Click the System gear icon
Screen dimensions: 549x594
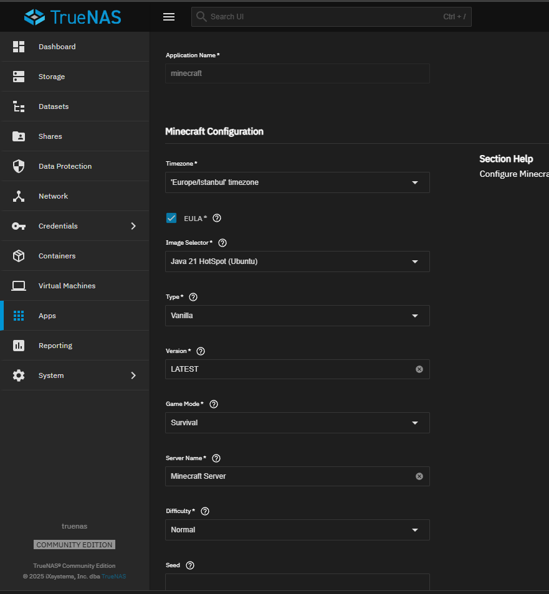tap(19, 375)
